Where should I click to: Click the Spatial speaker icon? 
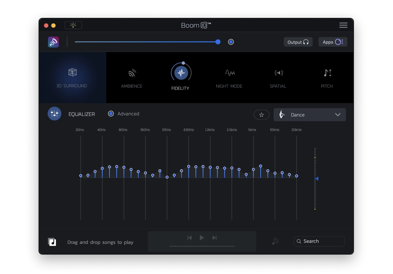(x=279, y=73)
